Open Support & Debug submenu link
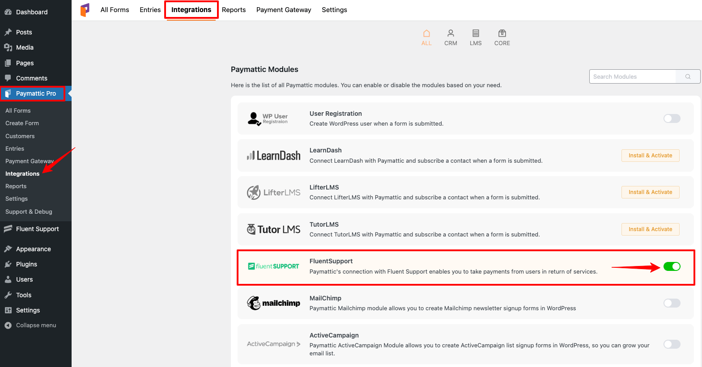The height and width of the screenshot is (367, 702). point(29,212)
